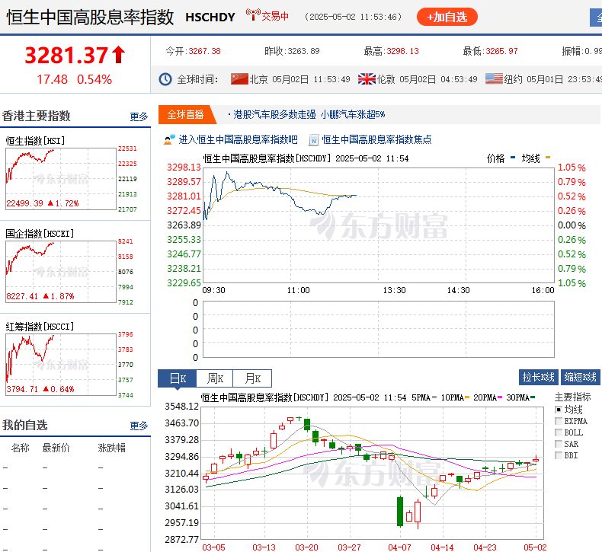Switch to the 月K tab
This screenshot has width=602, height=552.
[253, 378]
